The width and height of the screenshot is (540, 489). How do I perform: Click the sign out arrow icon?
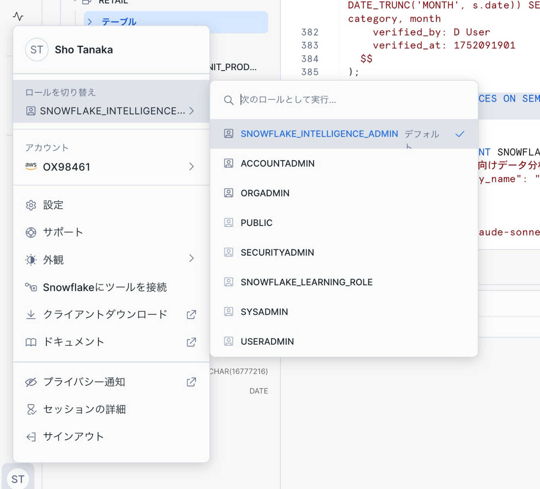coord(31,437)
